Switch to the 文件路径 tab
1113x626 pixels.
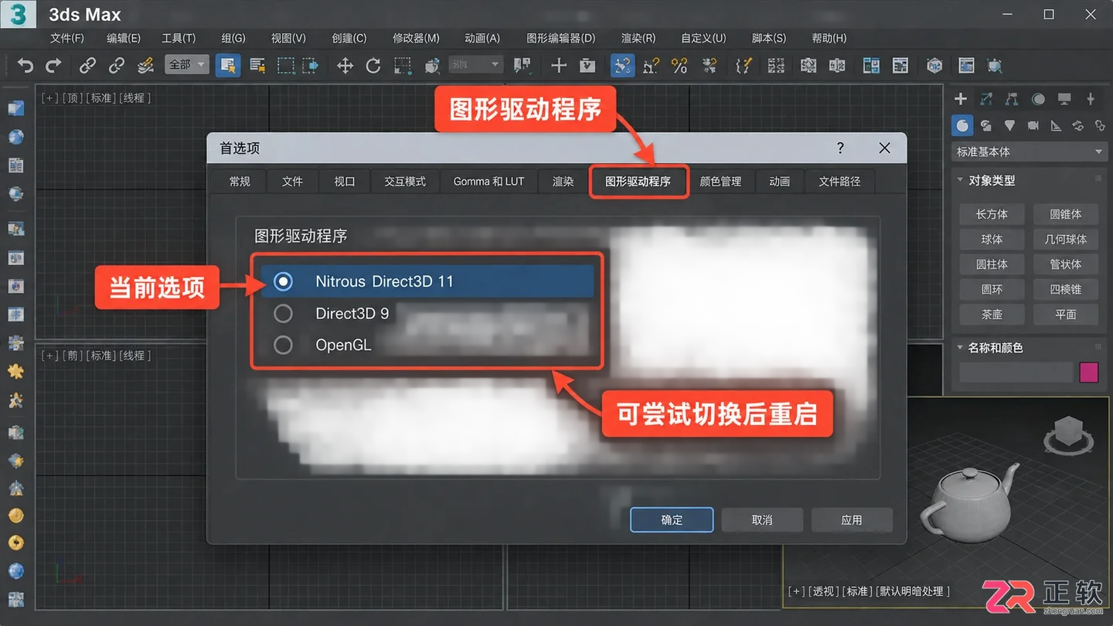[839, 182]
